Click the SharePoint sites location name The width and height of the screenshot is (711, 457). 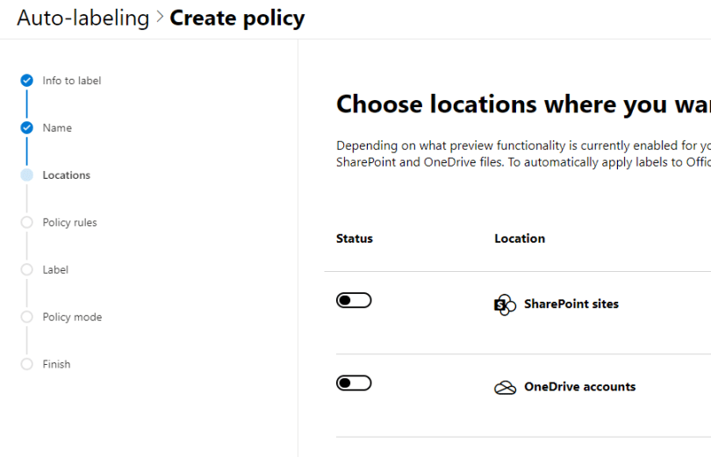point(571,304)
